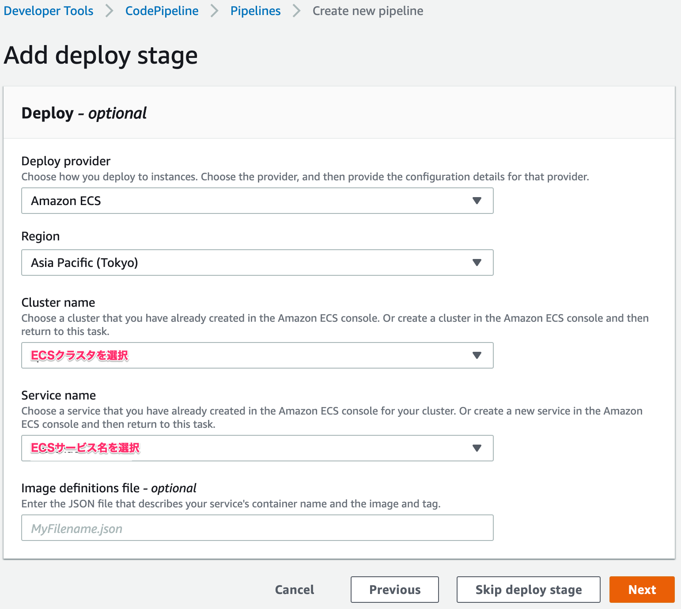Open the Developer Tools breadcrumb link
681x609 pixels.
(49, 11)
